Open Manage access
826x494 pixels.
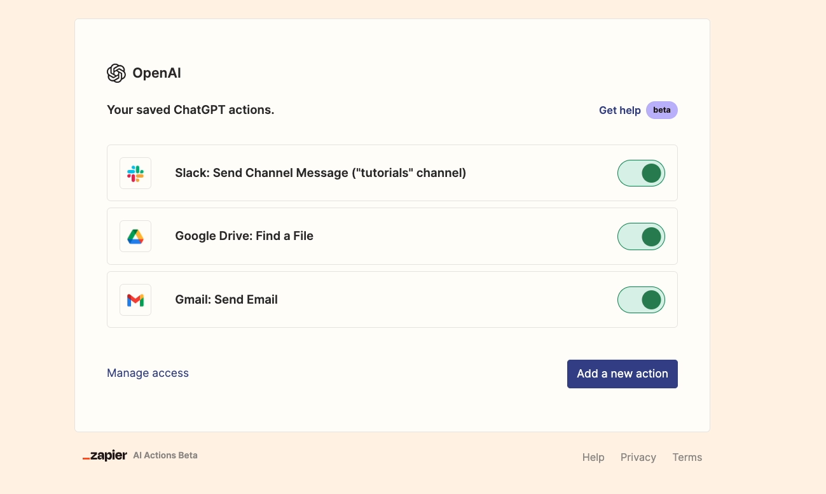148,373
